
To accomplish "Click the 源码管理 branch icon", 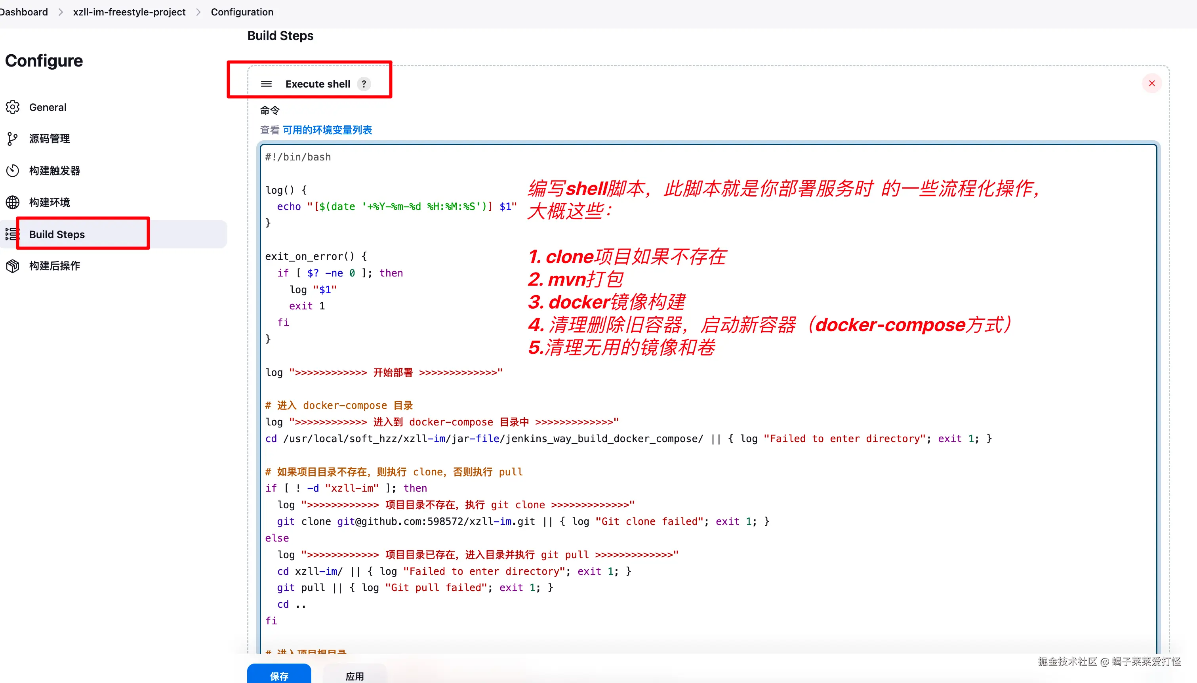I will pos(13,139).
